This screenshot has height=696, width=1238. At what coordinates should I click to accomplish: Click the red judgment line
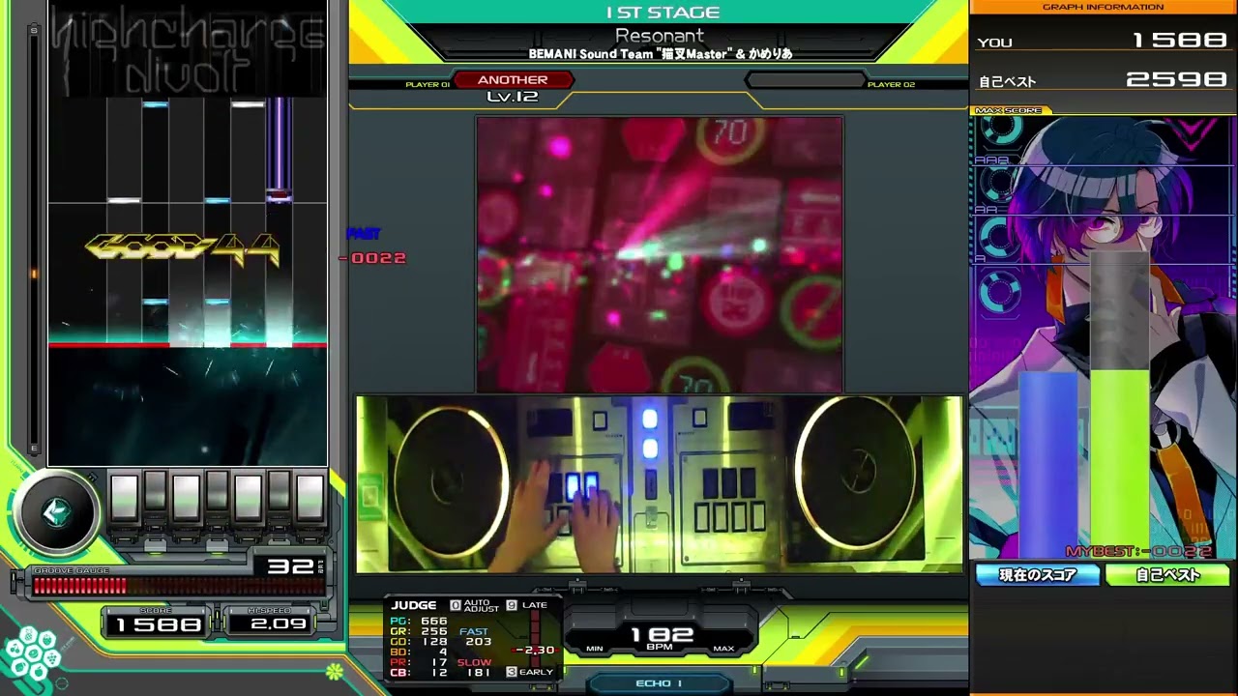coord(188,344)
